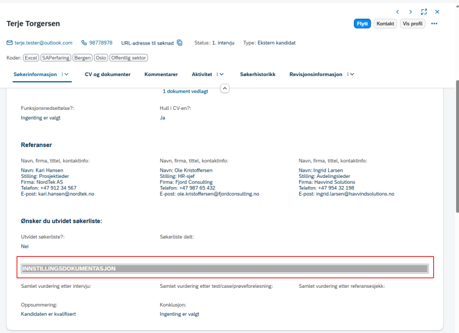Collapse header with the up chevron button

click(x=224, y=88)
